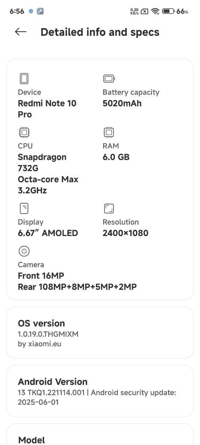Tap the Camera lens icon
The image size is (200, 445).
click(24, 251)
